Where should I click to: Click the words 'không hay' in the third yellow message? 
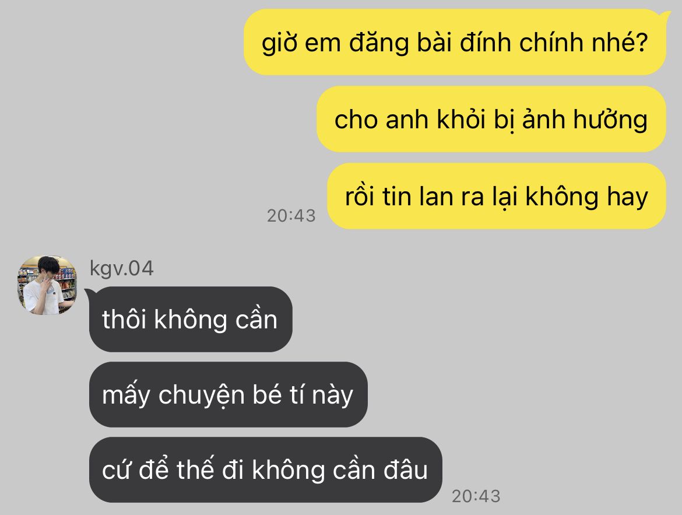(587, 197)
